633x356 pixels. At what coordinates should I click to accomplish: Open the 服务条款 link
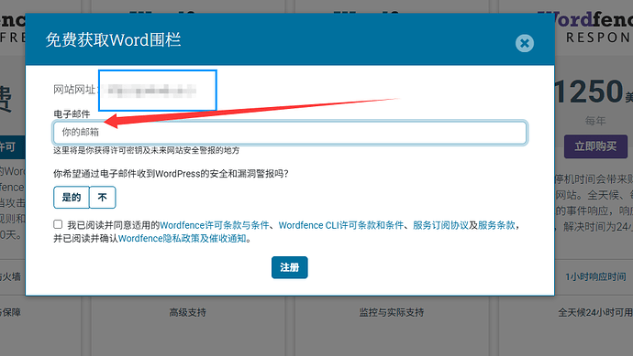coord(496,225)
